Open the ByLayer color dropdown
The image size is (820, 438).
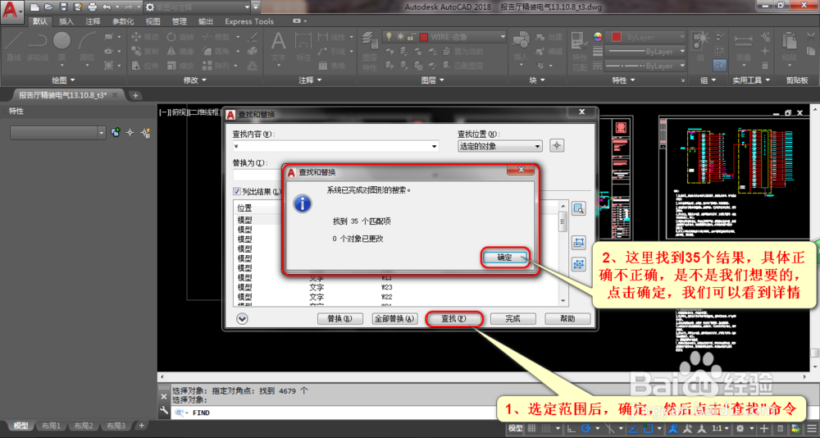[681, 37]
